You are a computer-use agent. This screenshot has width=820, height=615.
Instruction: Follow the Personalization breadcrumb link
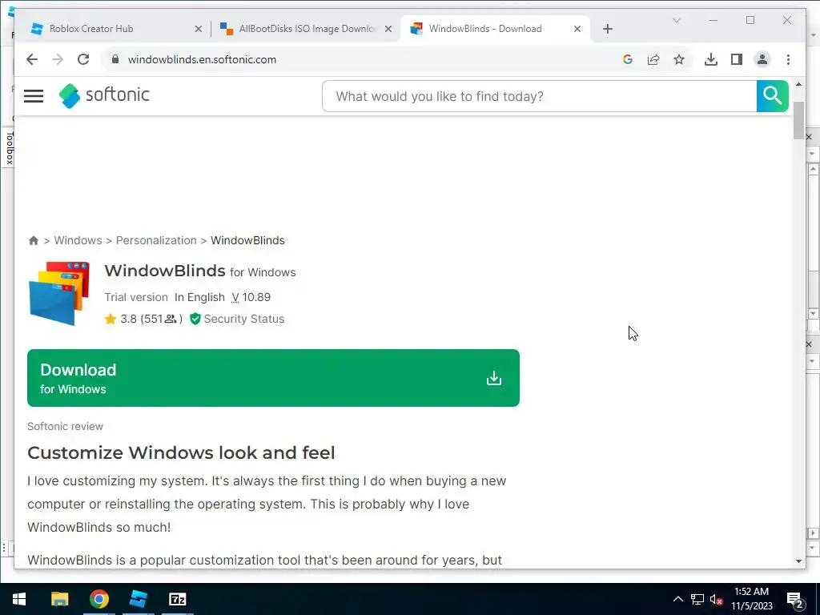click(156, 240)
